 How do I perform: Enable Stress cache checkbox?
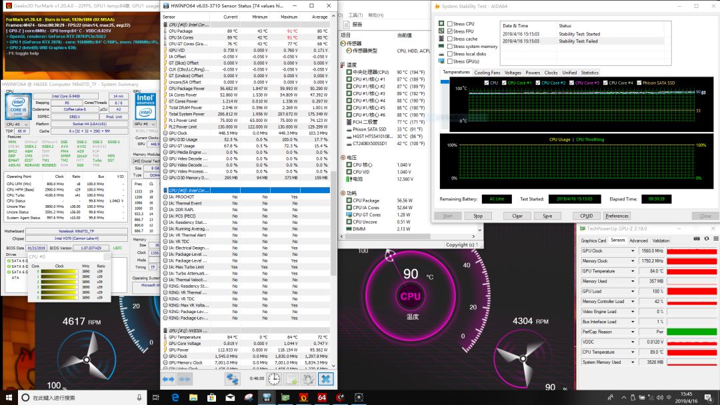tap(450, 39)
